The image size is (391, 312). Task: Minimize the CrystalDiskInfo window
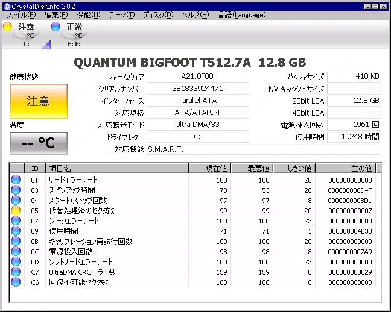(367, 7)
